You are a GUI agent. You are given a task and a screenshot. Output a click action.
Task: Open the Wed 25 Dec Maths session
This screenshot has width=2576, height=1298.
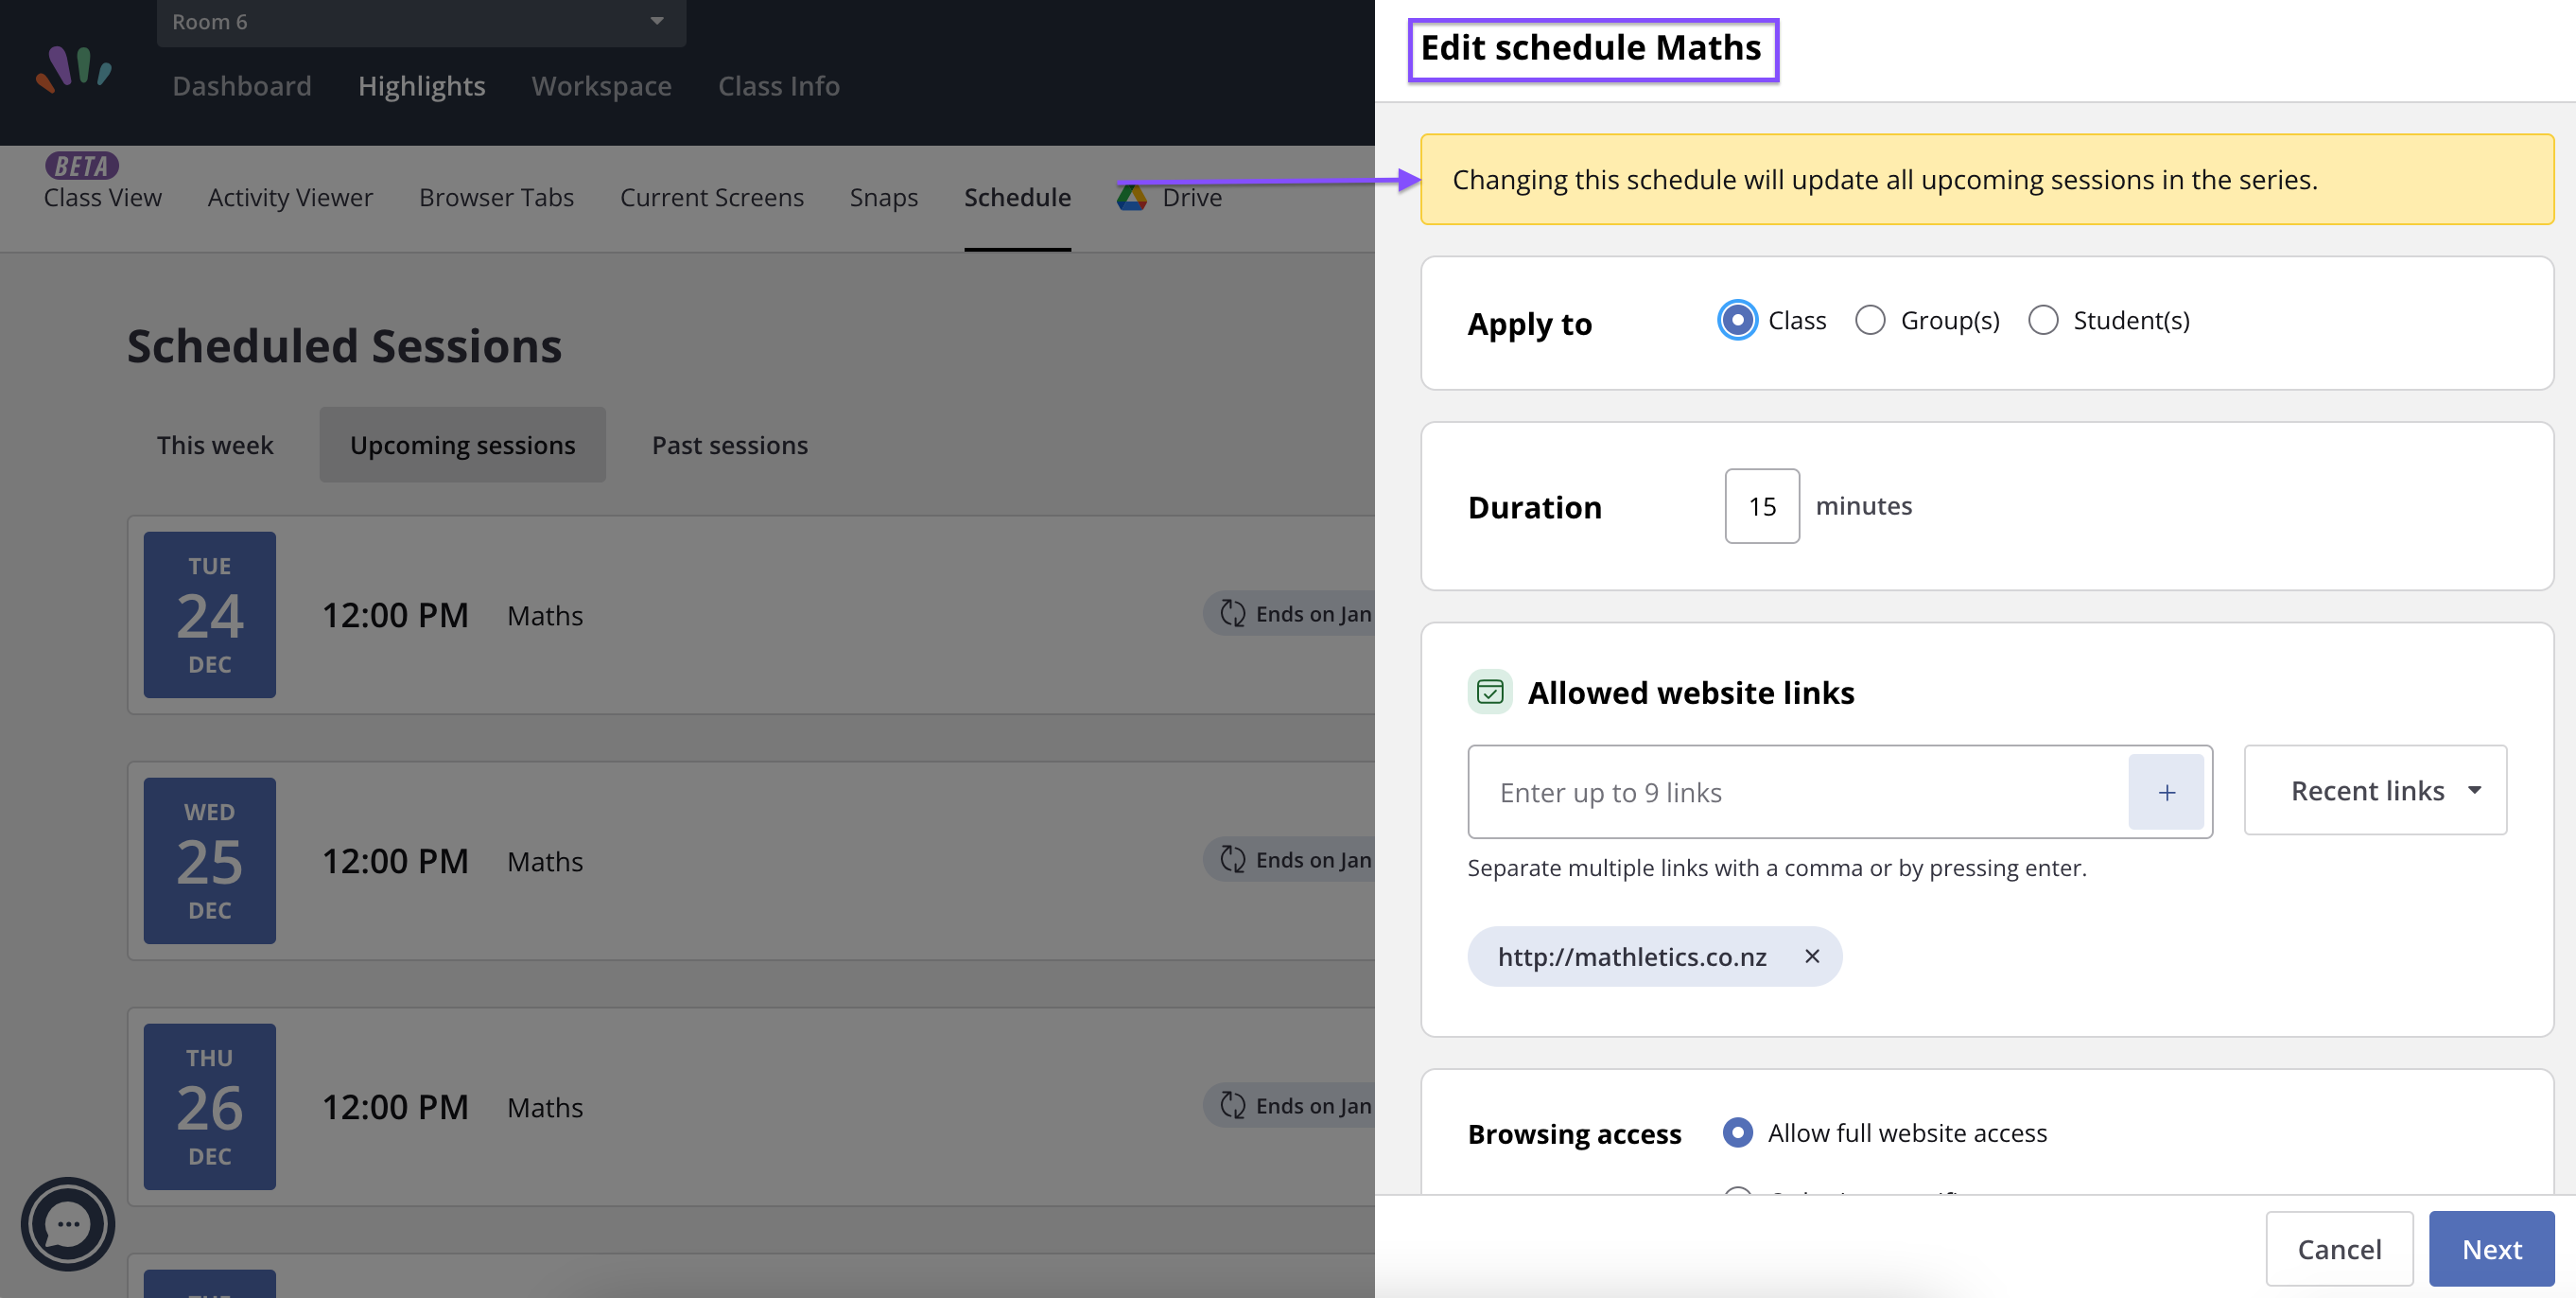[x=751, y=861]
